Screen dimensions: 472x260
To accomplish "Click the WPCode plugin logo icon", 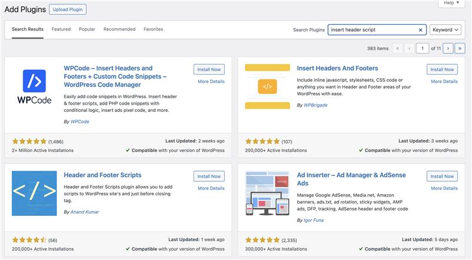I will tap(34, 87).
